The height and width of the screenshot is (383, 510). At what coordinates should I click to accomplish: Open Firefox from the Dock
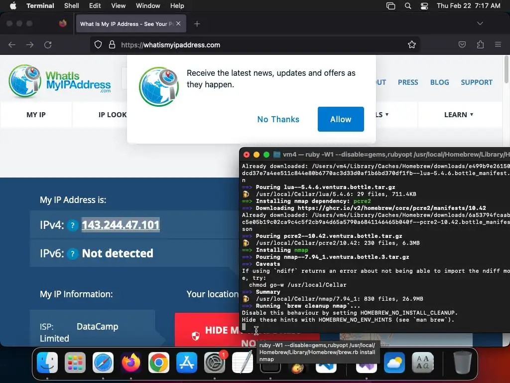pyautogui.click(x=131, y=362)
